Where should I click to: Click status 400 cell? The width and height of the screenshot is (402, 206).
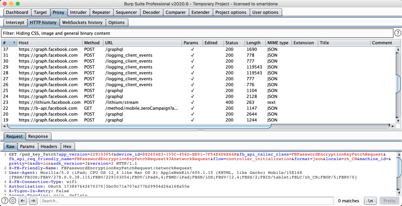[x=229, y=102]
